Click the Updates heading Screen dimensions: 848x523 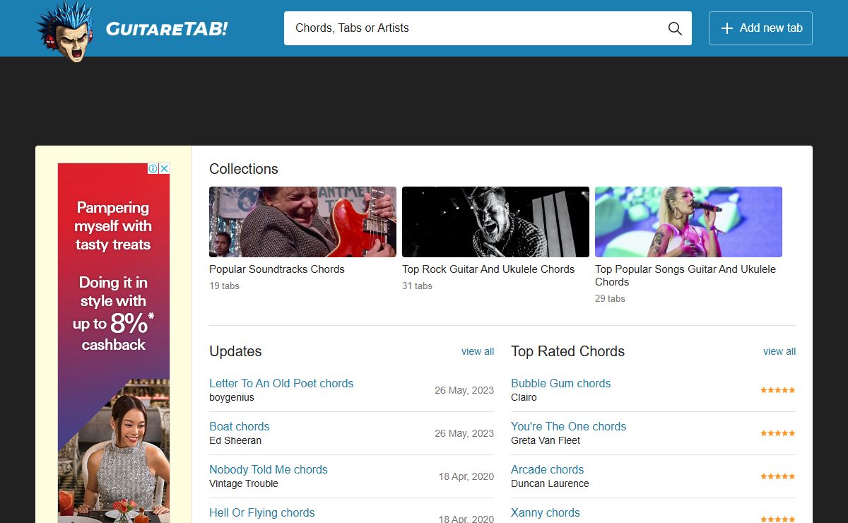(235, 351)
